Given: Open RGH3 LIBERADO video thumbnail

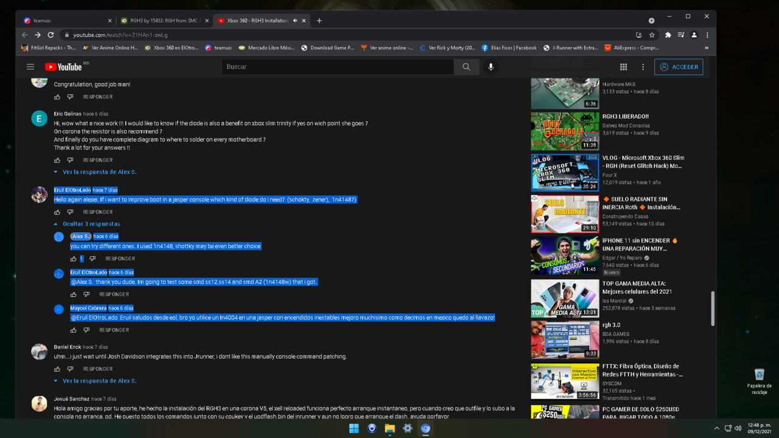Looking at the screenshot, I should click(565, 131).
